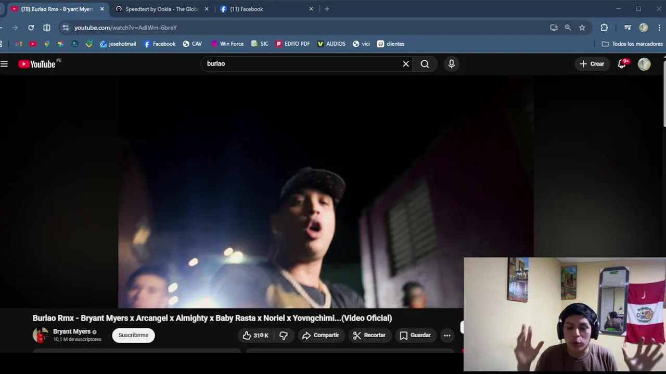The height and width of the screenshot is (374, 666).
Task: Open the josehotmail bookmark
Action: (x=118, y=44)
